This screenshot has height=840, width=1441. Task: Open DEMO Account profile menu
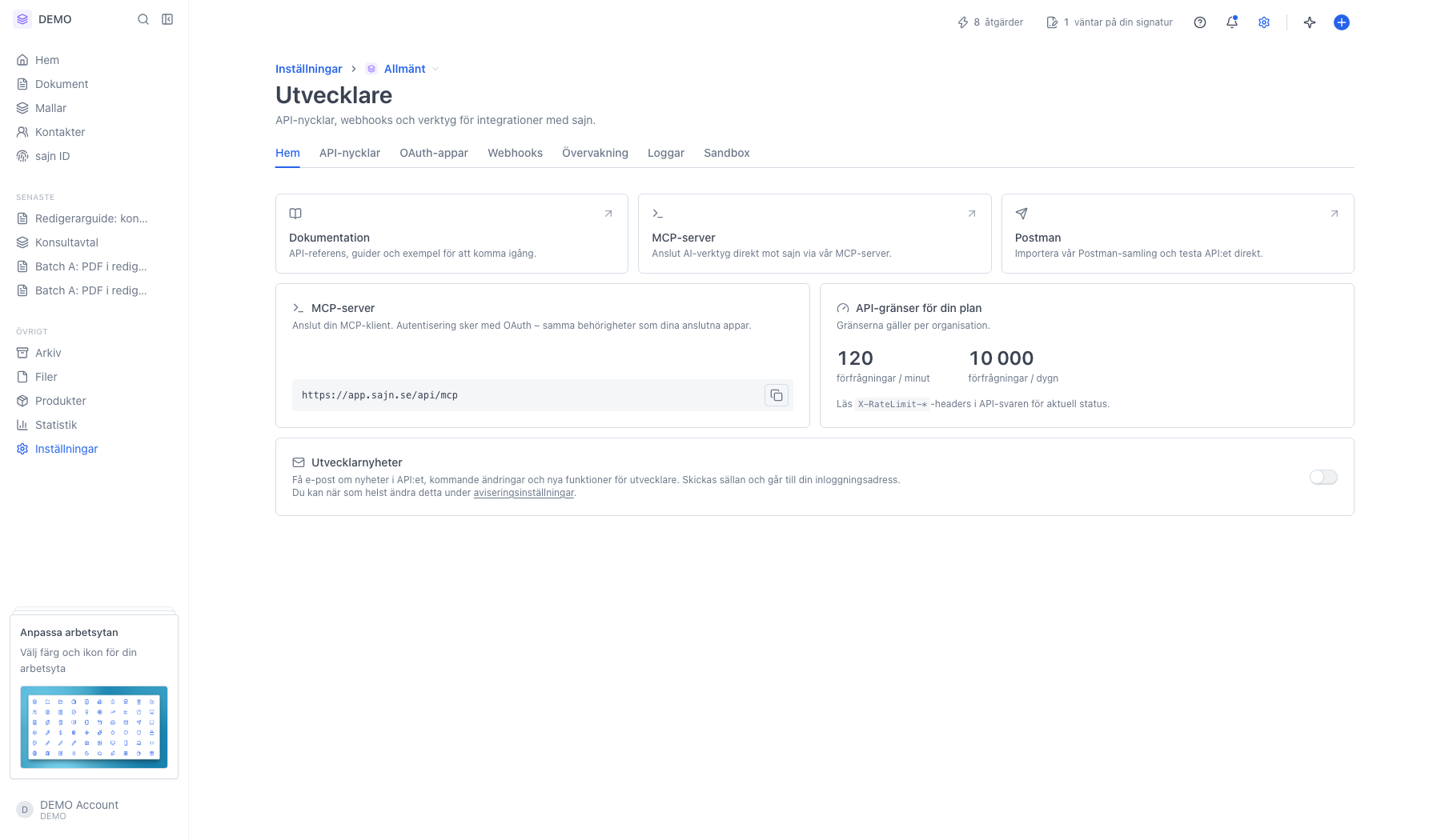[94, 810]
